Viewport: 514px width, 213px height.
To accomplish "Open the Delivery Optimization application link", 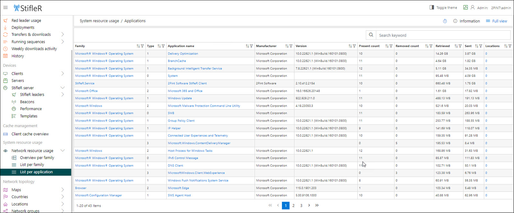I will pyautogui.click(x=183, y=54).
